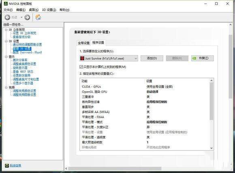Select 配置 Surround、PhysX in tree
Image resolution: width=235 pixels, height=173 pixels.
(x=28, y=53)
